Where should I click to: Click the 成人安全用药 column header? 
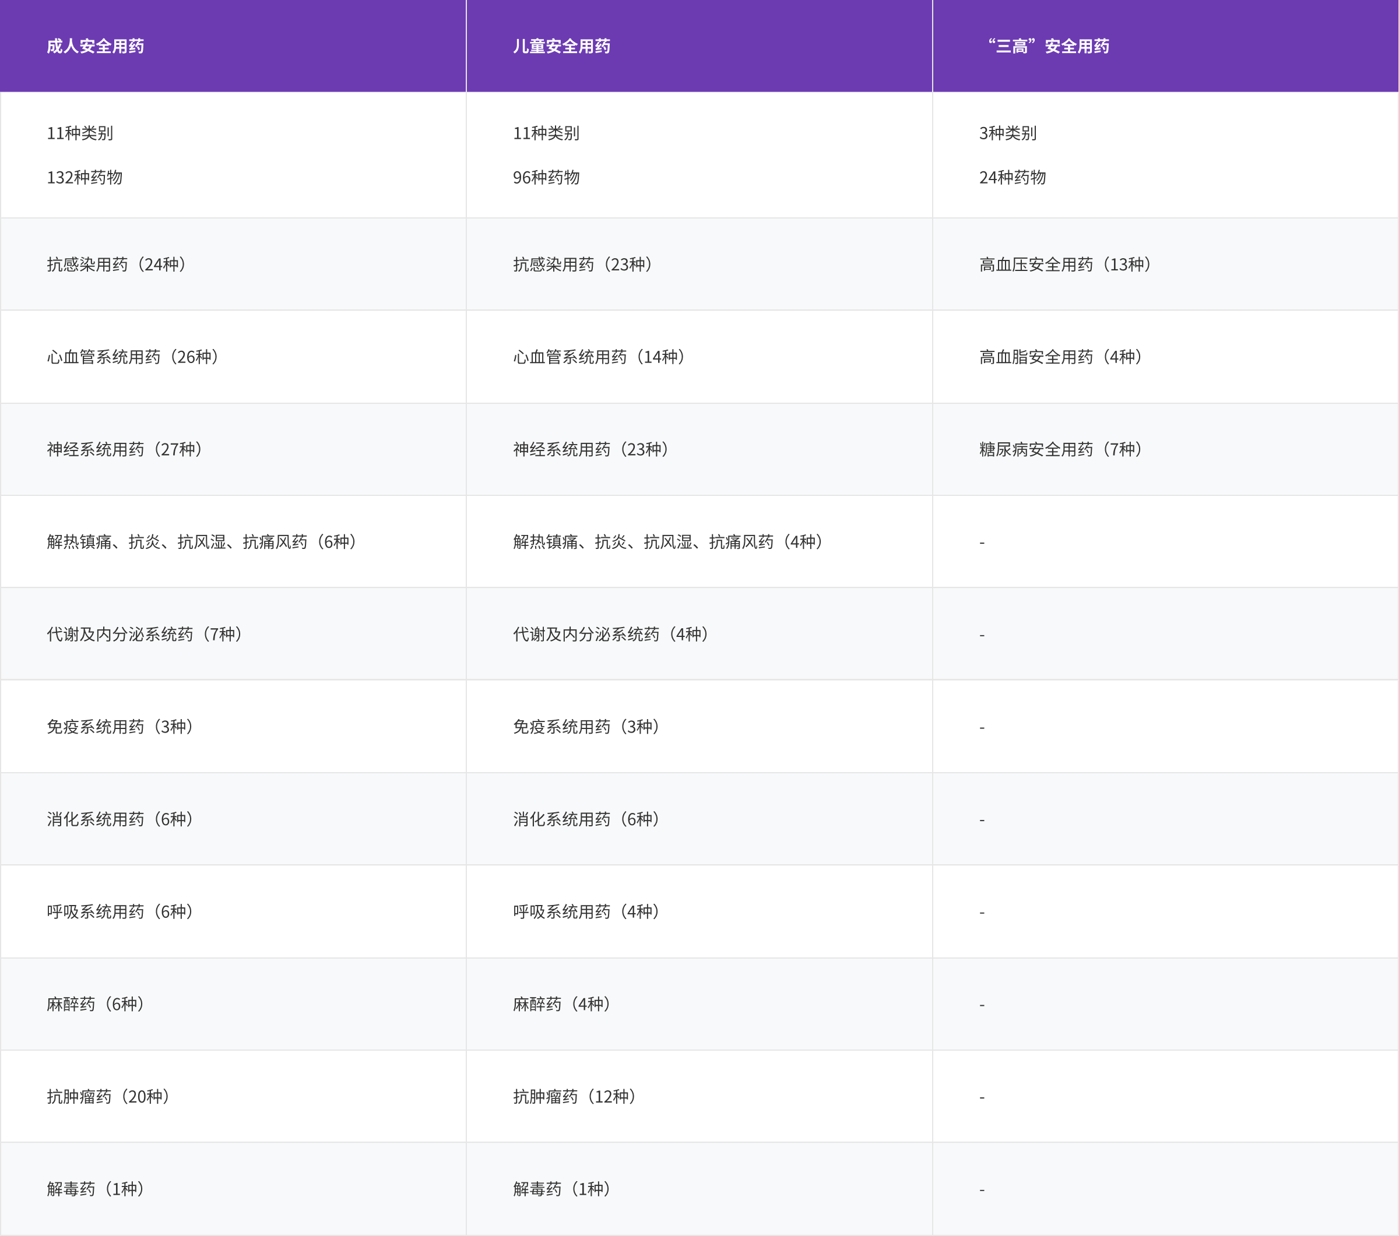tap(95, 46)
